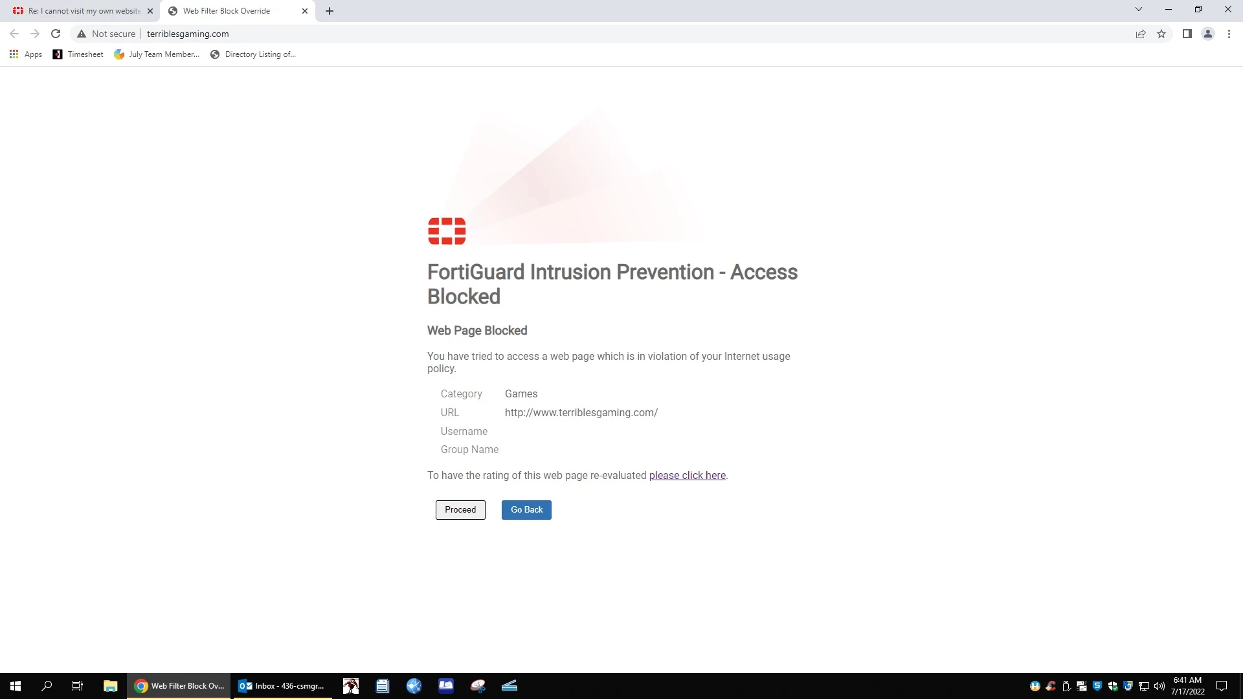
Task: Open the July Team Member bookmark
Action: tap(157, 54)
